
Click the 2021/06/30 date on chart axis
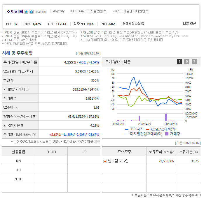click(118, 124)
